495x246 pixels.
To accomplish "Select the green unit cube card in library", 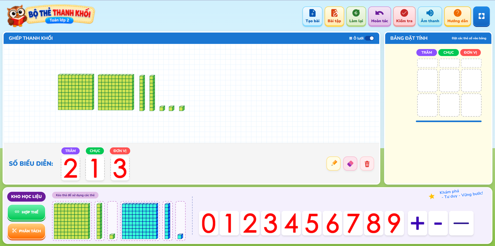I will pos(112,221).
